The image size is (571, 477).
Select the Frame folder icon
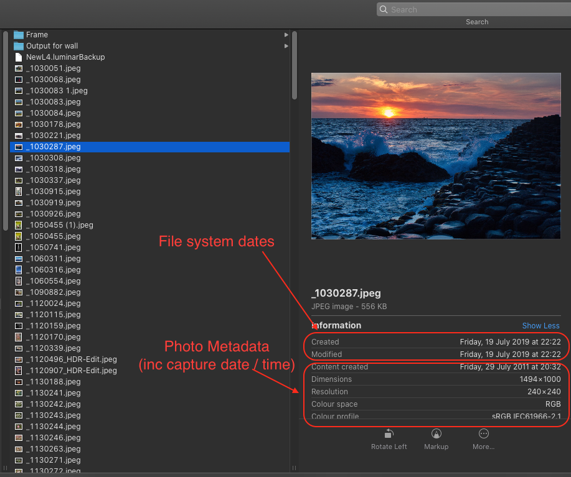tap(19, 35)
